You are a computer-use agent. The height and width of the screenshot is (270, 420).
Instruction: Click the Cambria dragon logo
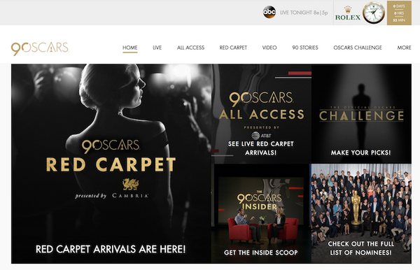pos(130,184)
